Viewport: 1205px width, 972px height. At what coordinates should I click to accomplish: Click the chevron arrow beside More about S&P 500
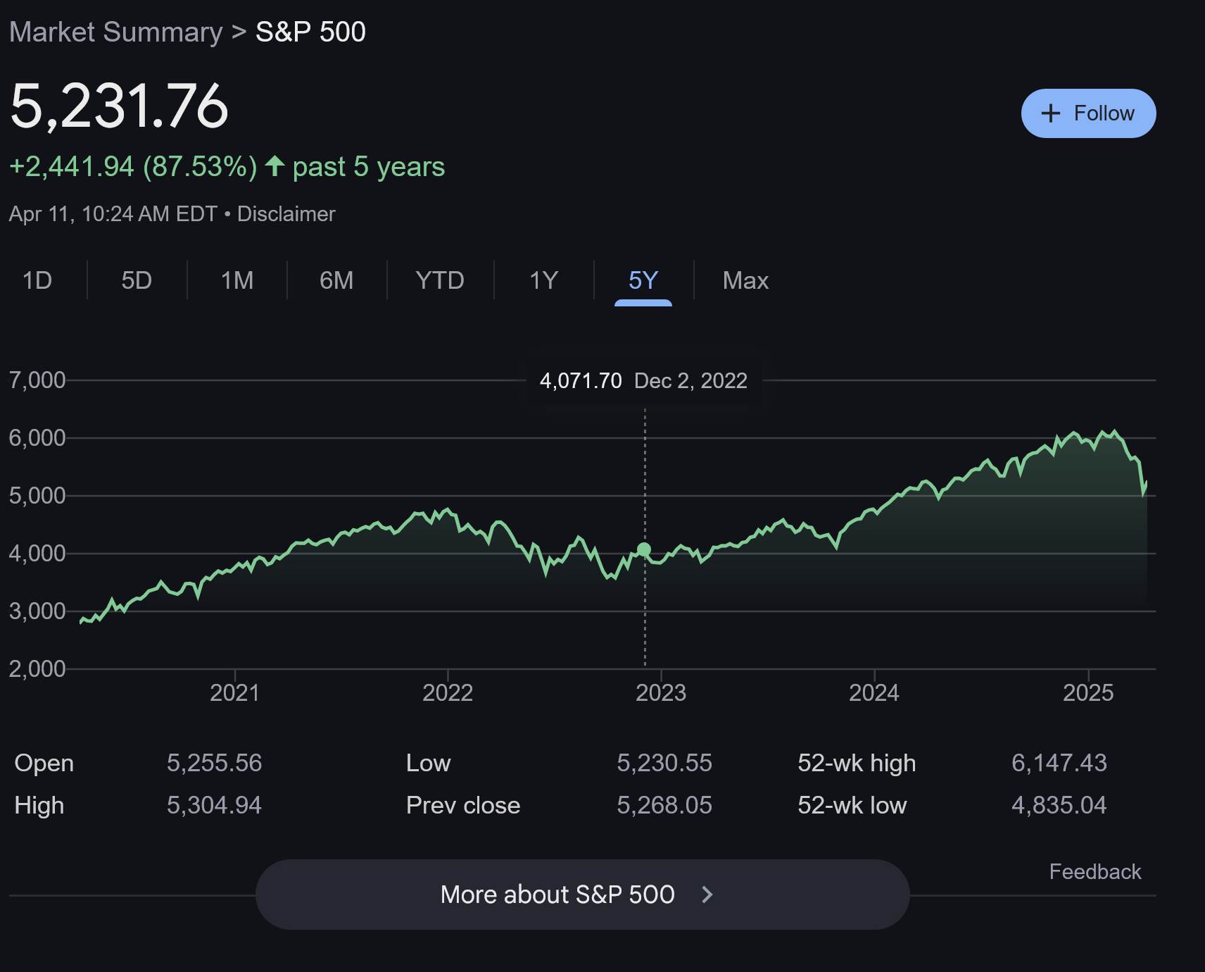click(x=707, y=895)
